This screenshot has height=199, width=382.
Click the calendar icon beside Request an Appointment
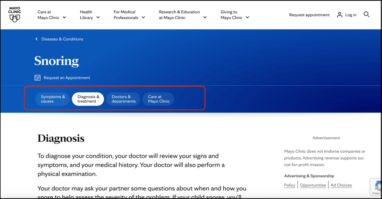click(38, 78)
